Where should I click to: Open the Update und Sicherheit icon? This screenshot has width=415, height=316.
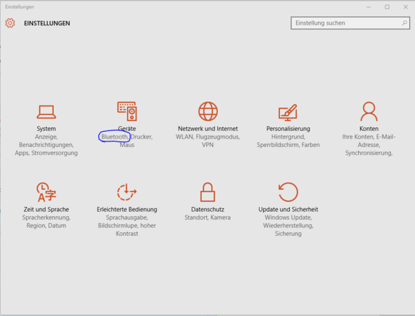[288, 192]
